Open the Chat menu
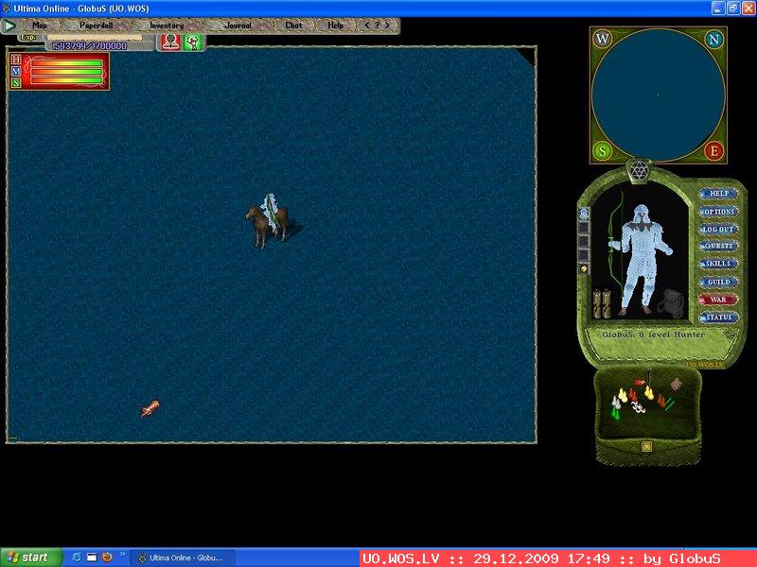The width and height of the screenshot is (757, 567). click(293, 26)
